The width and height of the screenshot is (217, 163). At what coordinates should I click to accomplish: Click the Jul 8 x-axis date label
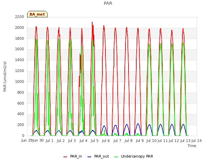(129, 141)
